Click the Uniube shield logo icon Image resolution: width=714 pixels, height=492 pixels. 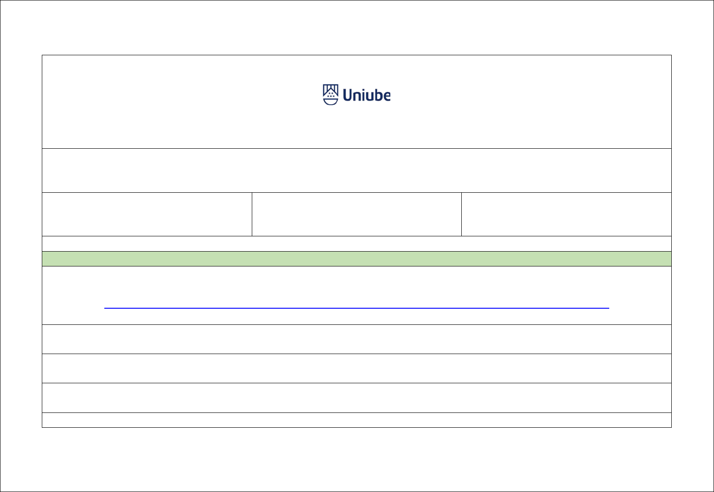pos(330,94)
